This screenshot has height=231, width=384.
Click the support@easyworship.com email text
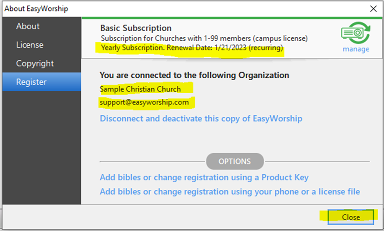coord(144,102)
